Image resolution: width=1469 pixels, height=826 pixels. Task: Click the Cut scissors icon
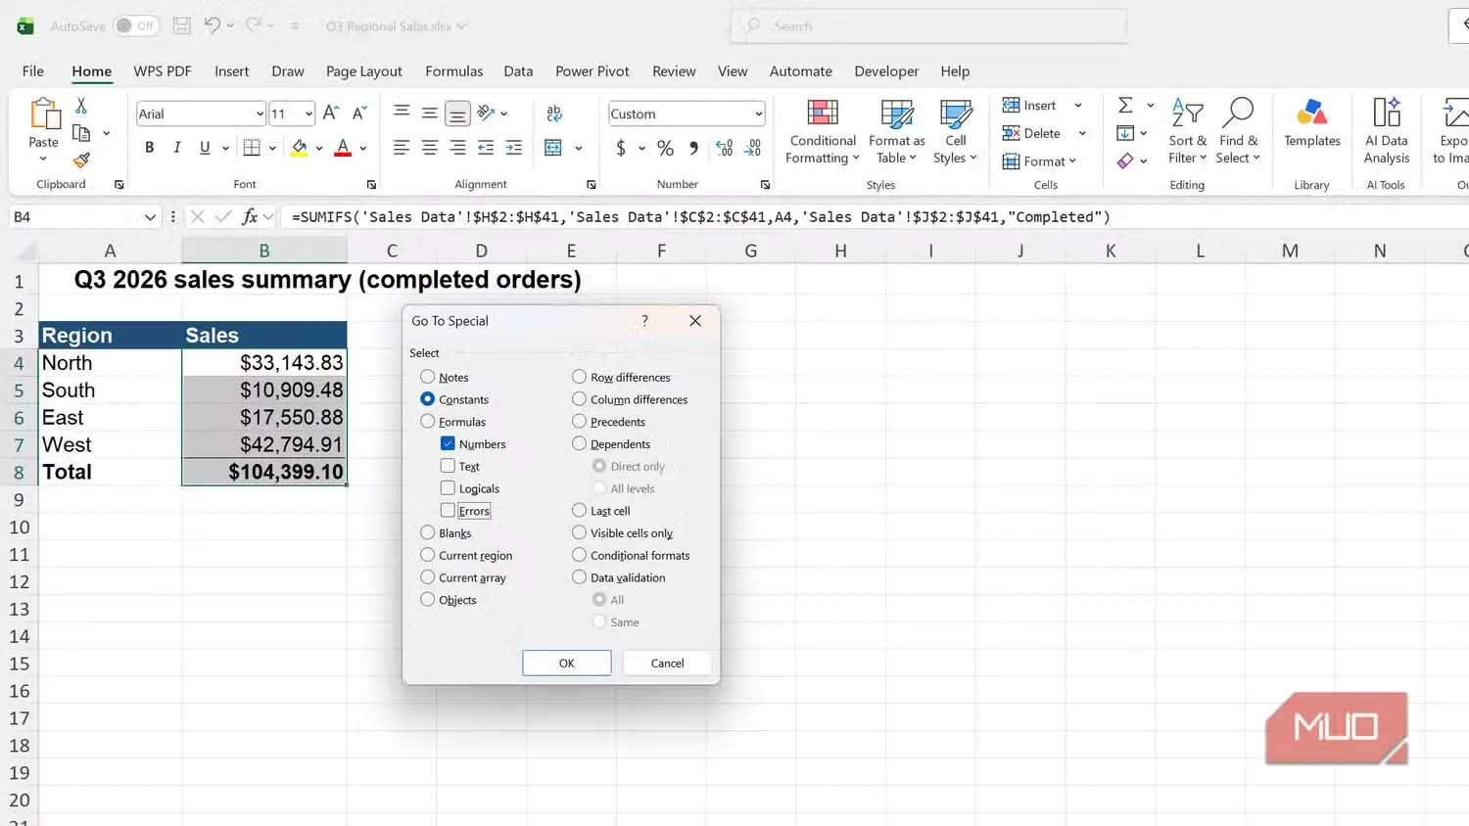(81, 105)
